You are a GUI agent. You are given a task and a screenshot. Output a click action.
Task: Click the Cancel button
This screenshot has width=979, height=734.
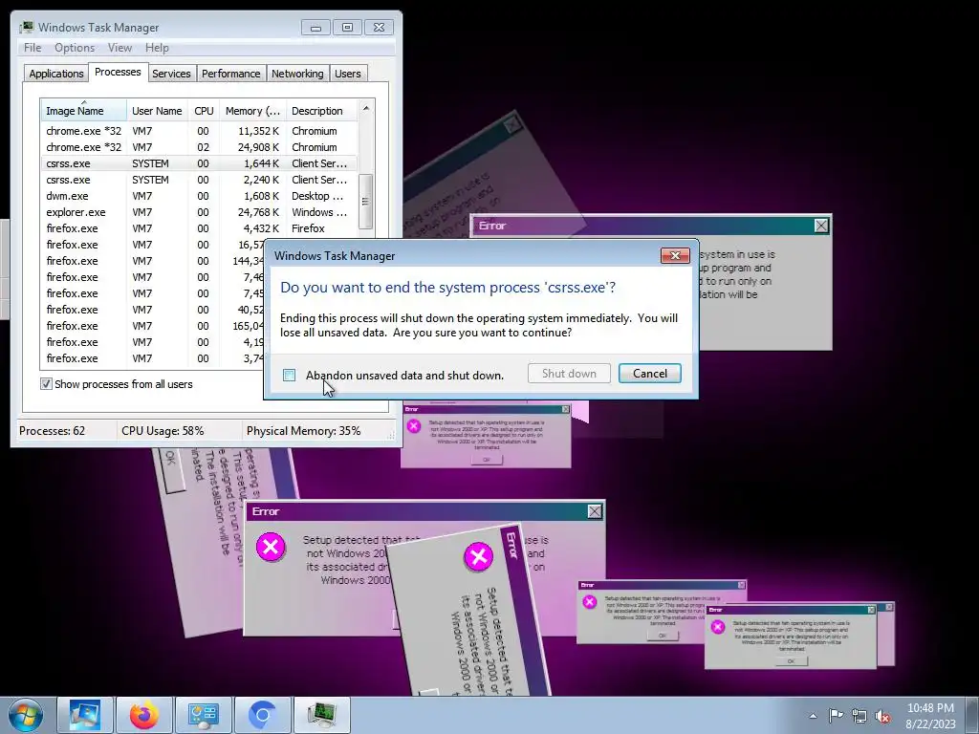649,374
